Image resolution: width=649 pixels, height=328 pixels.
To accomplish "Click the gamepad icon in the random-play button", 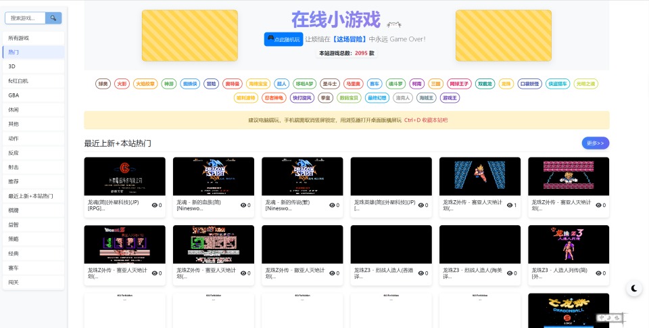I will 270,39.
